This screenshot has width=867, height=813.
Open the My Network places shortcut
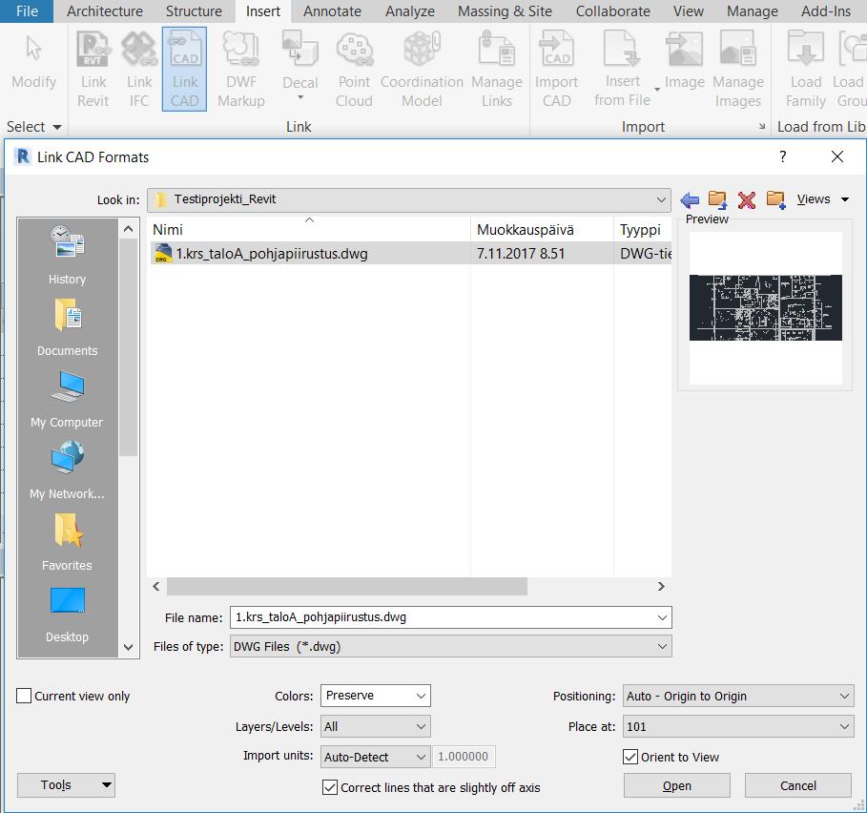(x=67, y=470)
